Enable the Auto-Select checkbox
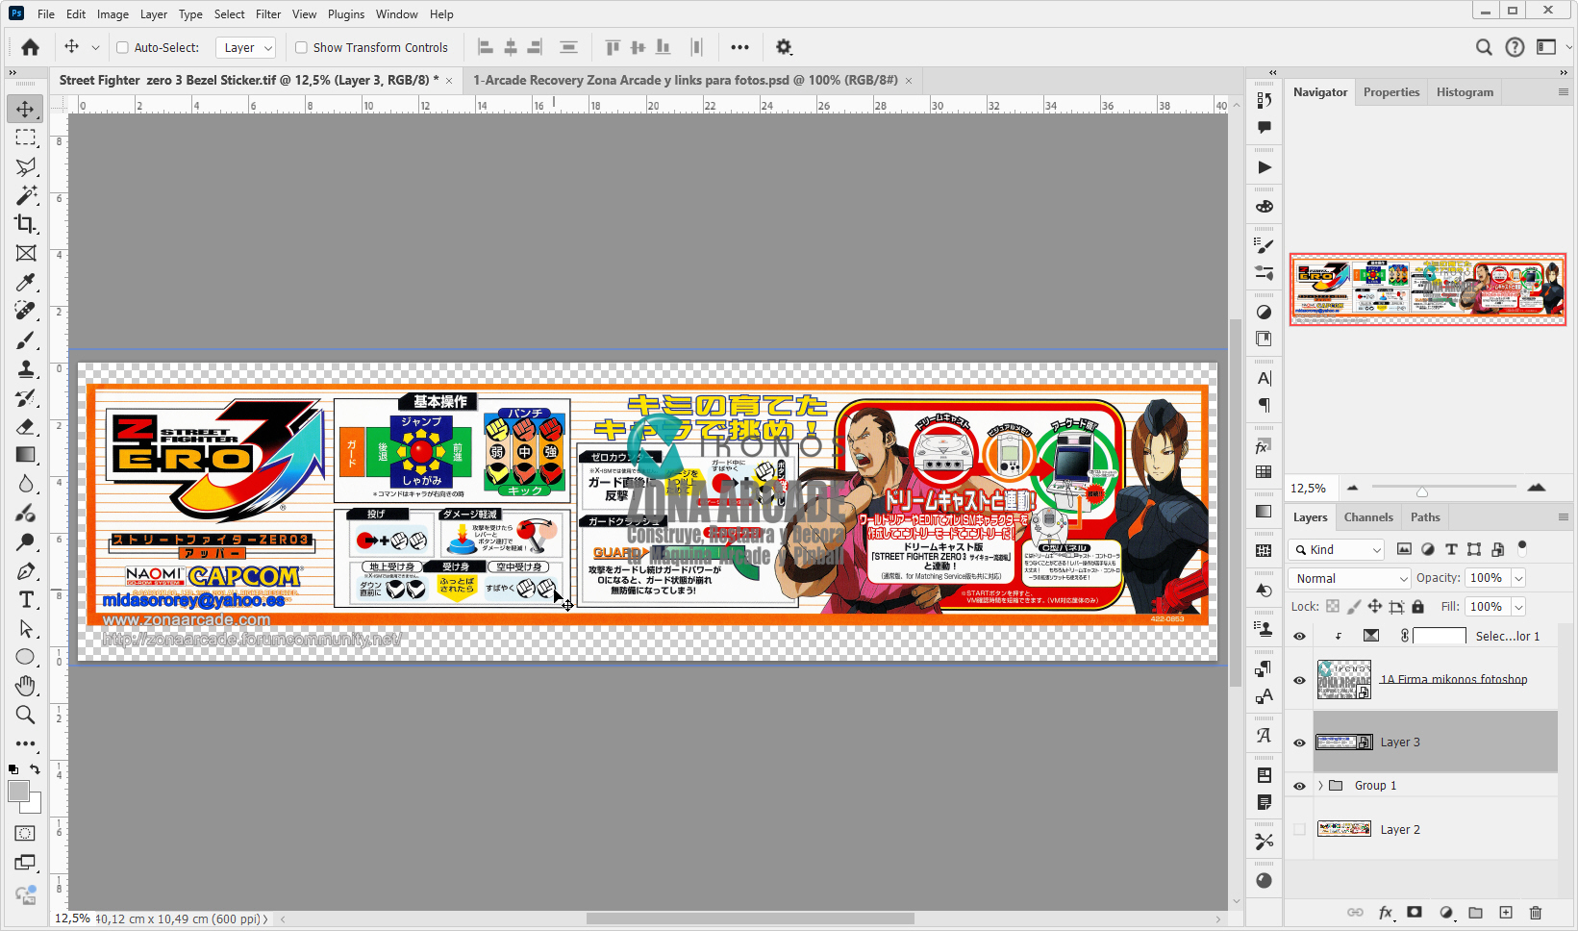This screenshot has width=1578, height=931. point(122,46)
